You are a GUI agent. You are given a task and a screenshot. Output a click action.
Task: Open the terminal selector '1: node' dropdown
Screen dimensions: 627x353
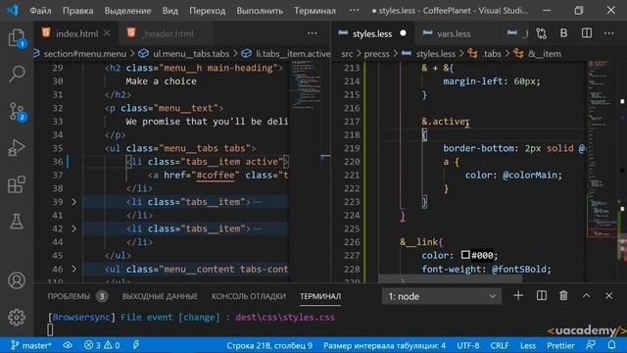point(442,296)
